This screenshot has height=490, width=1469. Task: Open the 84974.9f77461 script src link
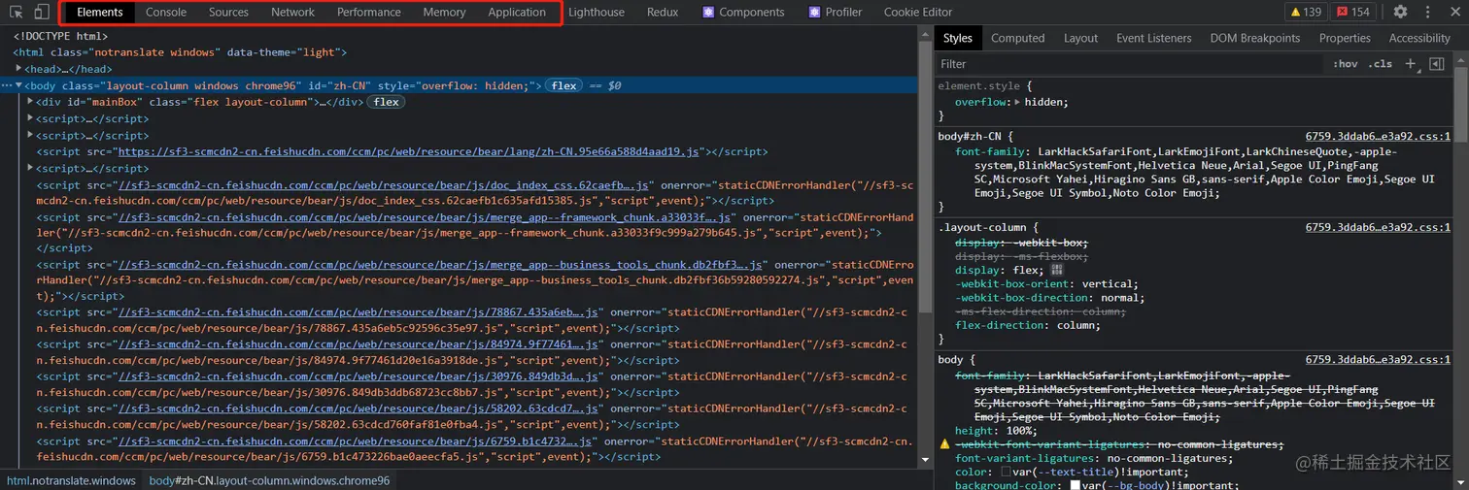click(360, 344)
